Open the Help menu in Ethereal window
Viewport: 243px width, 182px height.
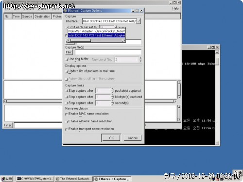(175, 8)
